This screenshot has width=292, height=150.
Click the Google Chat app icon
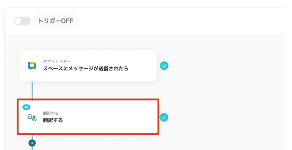point(32,66)
